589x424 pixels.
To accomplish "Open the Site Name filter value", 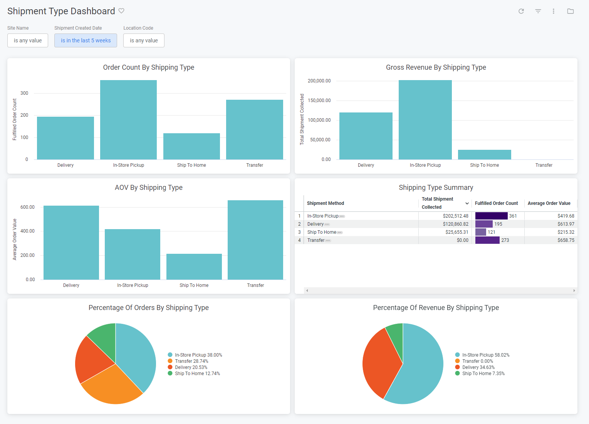I will tap(28, 40).
